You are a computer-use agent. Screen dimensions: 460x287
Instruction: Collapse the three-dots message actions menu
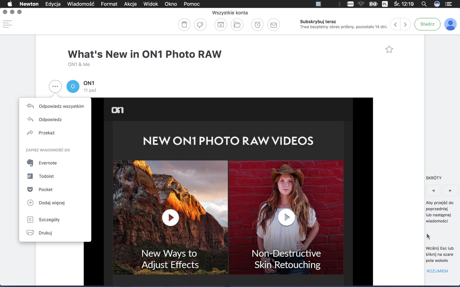(x=55, y=87)
